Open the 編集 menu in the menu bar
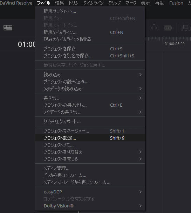 (59, 3)
